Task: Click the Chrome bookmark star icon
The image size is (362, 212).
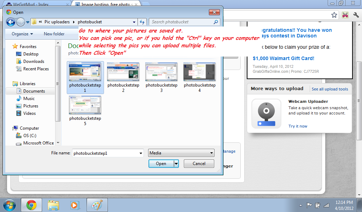Action: (334, 15)
